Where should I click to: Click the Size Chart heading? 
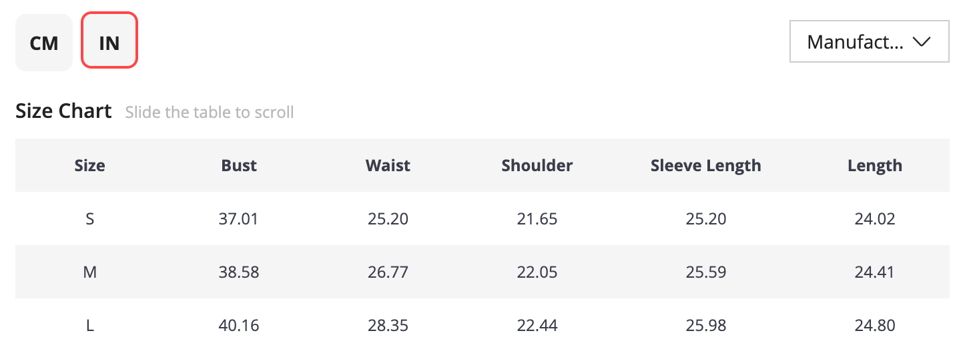tap(63, 111)
